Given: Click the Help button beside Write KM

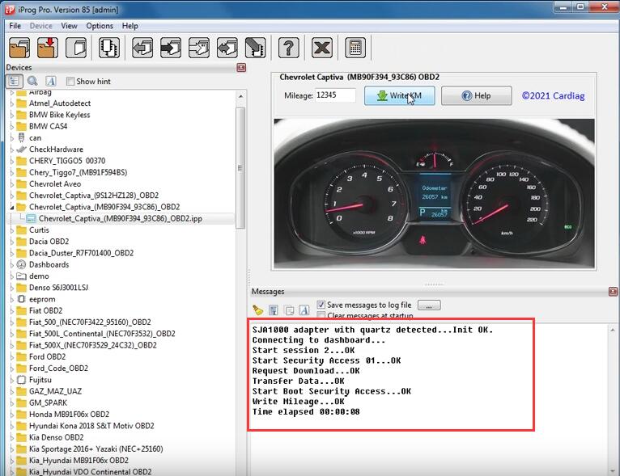Looking at the screenshot, I should pyautogui.click(x=477, y=95).
